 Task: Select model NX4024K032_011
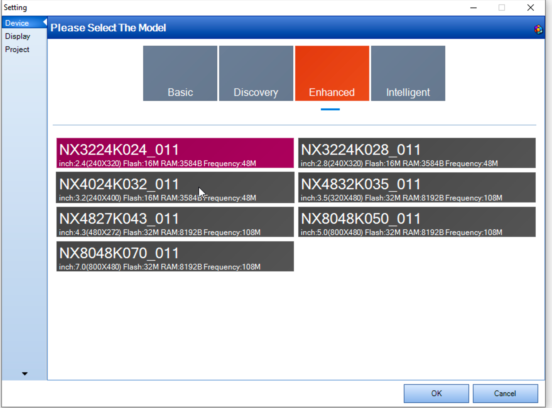coord(175,187)
